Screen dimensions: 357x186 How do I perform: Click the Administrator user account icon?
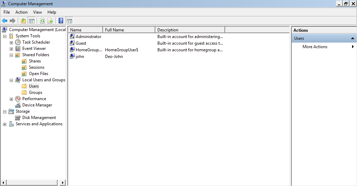[72, 36]
